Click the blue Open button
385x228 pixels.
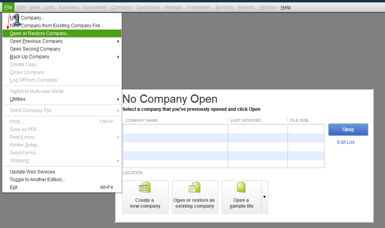[x=348, y=129]
